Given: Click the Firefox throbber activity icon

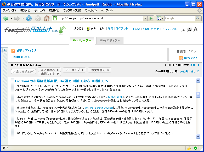Looking at the screenshot, I should 200,10.
